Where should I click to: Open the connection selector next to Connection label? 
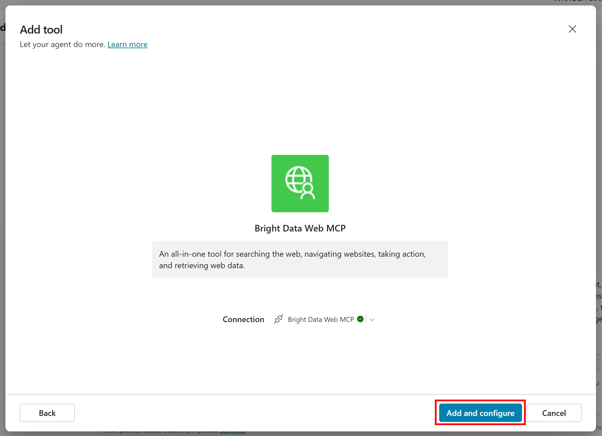[372, 320]
